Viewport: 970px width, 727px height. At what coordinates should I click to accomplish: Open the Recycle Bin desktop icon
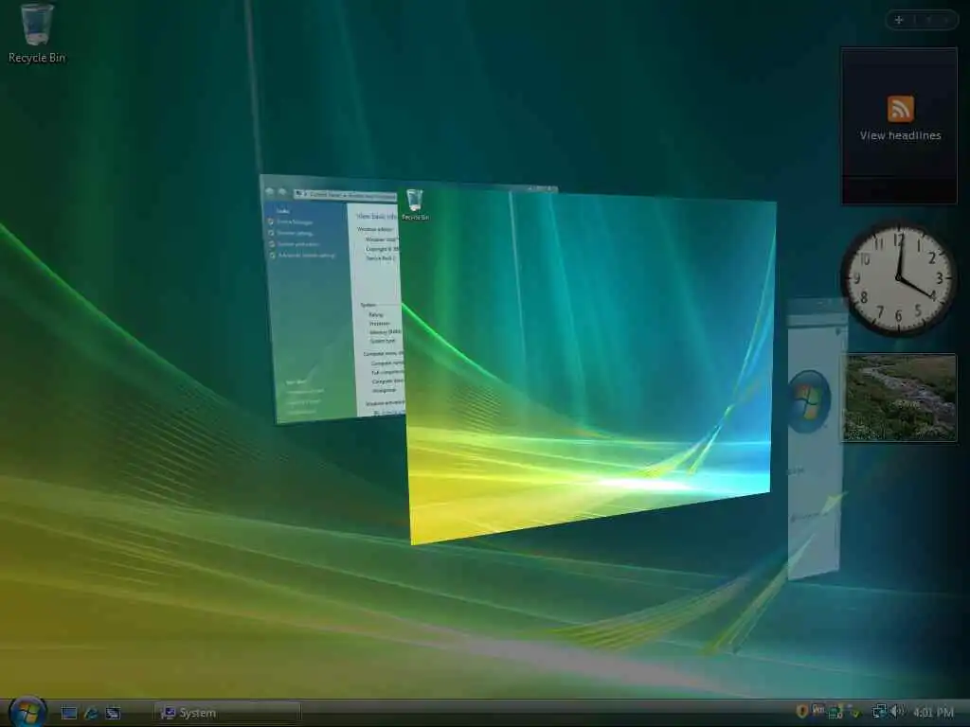tap(37, 34)
